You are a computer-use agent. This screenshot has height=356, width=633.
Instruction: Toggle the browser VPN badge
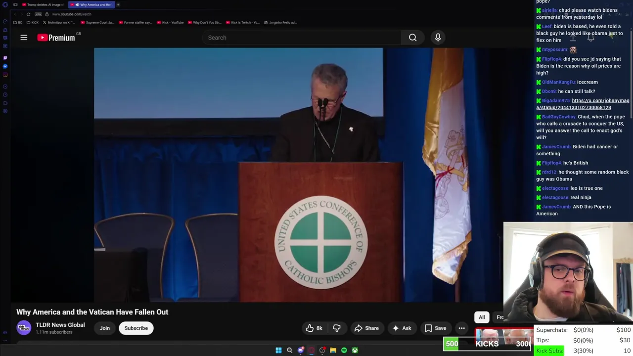coord(38,14)
